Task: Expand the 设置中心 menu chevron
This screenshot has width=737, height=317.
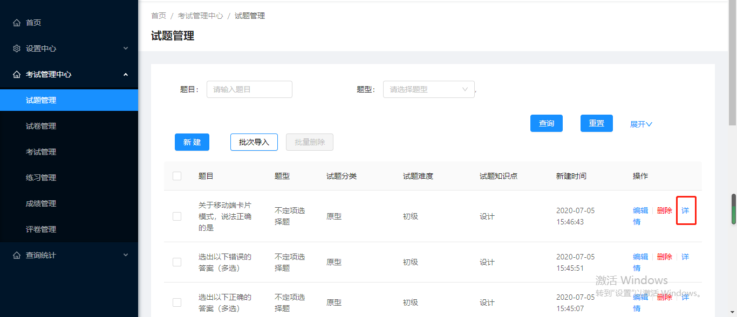Action: tap(126, 48)
